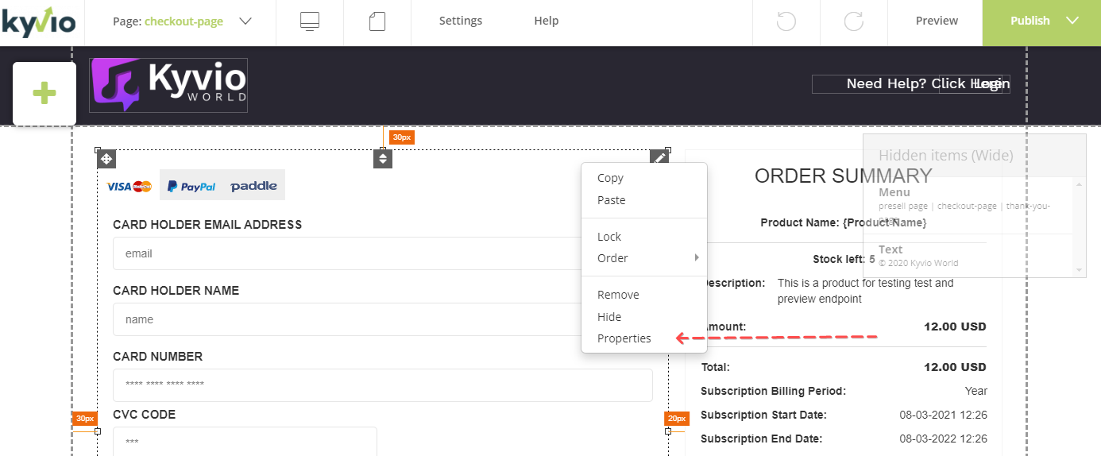Undo the last change
The image size is (1101, 456).
click(x=786, y=21)
